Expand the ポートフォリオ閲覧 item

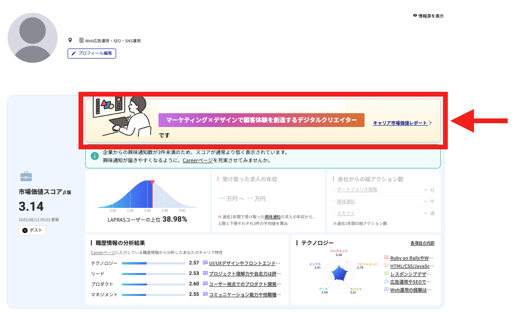(357, 189)
